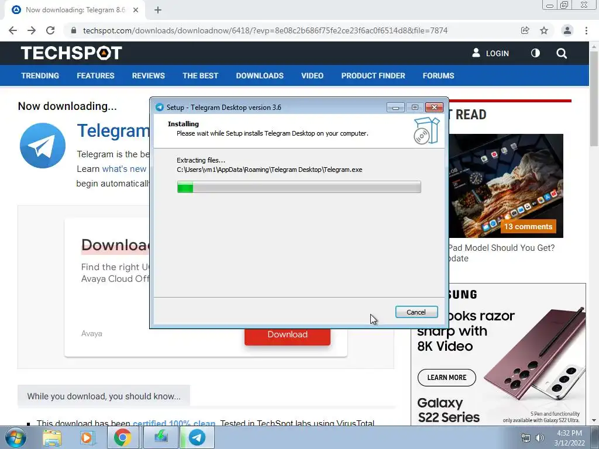This screenshot has height=449, width=599.
Task: Click the Telegram icon in setup title bar
Action: 159,108
